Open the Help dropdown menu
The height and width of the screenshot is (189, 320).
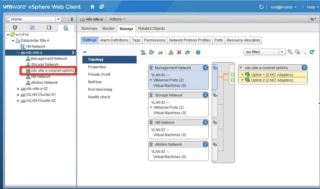[x=313, y=7]
